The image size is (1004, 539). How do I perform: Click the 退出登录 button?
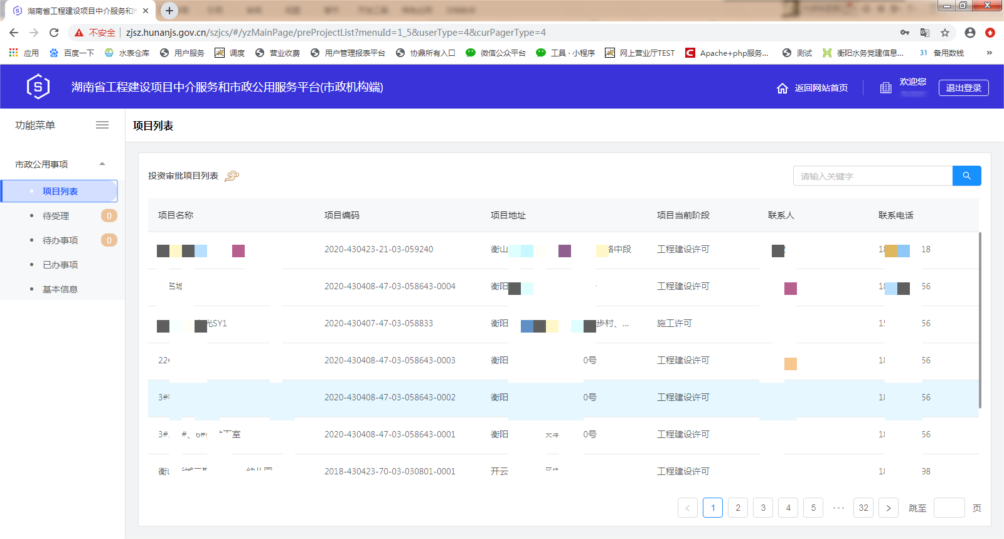[963, 88]
